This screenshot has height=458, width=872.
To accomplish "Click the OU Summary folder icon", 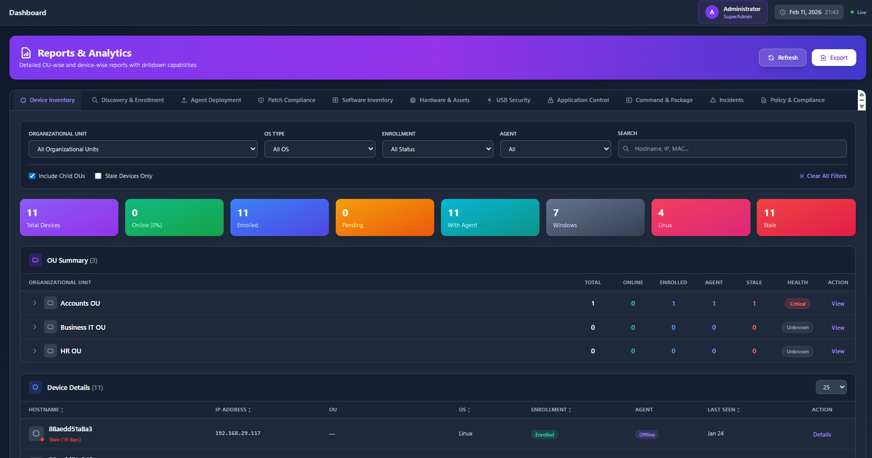I will (x=35, y=260).
